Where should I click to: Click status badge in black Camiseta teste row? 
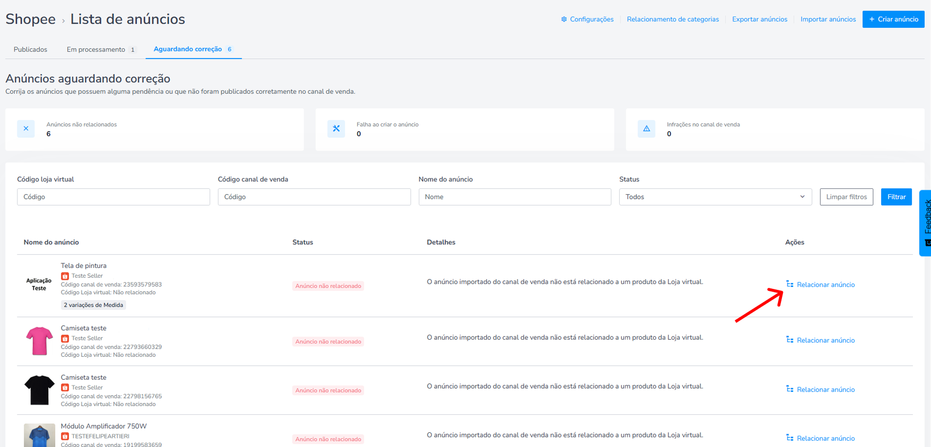click(x=328, y=390)
